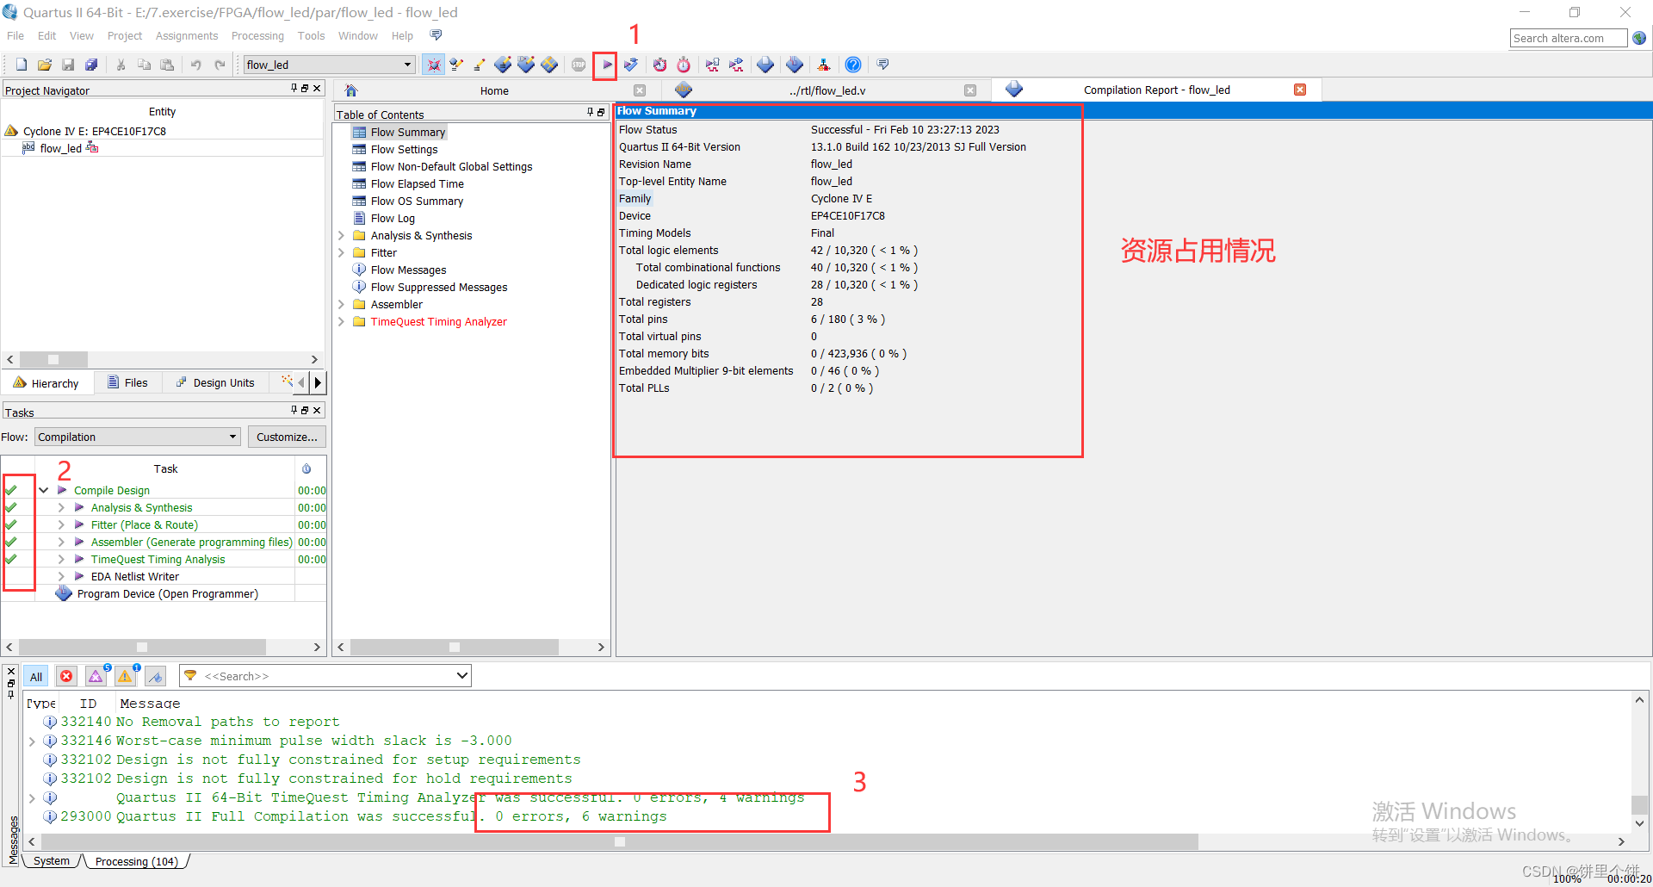Open the File menu

coord(15,35)
